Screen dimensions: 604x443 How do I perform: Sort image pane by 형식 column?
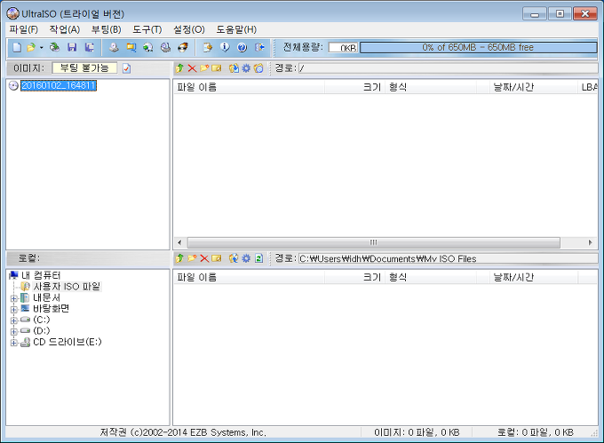pos(431,87)
